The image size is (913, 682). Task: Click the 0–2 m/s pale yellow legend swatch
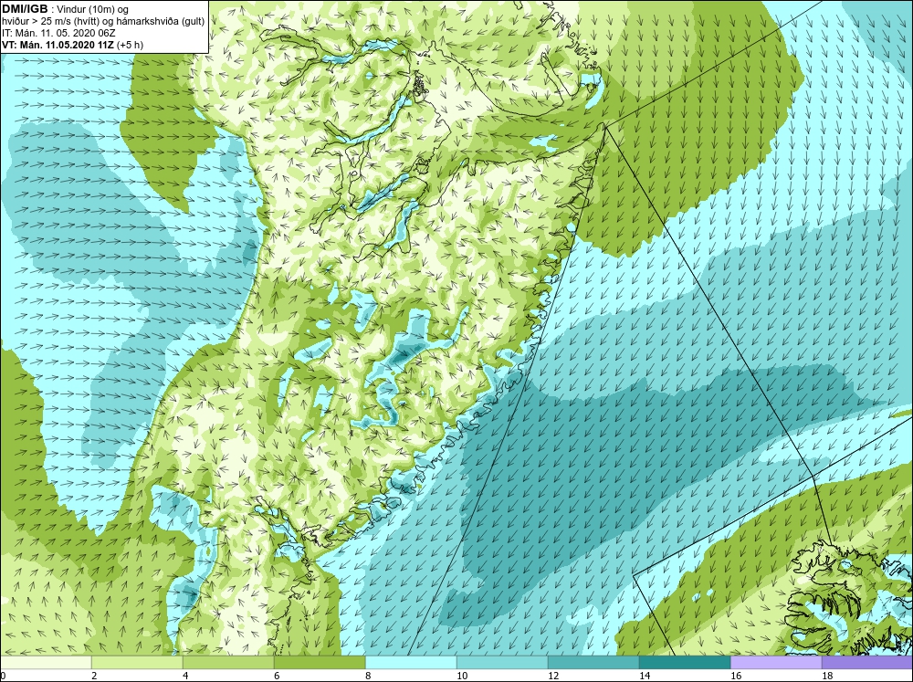coord(46,662)
